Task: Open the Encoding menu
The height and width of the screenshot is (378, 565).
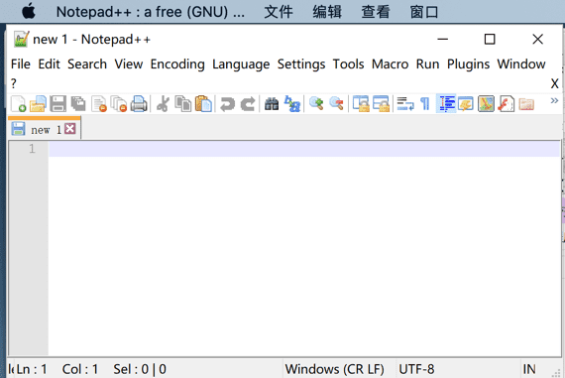Action: (177, 64)
